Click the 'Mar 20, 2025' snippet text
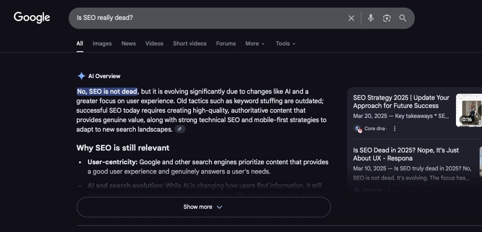This screenshot has height=232, width=482. (x=401, y=116)
